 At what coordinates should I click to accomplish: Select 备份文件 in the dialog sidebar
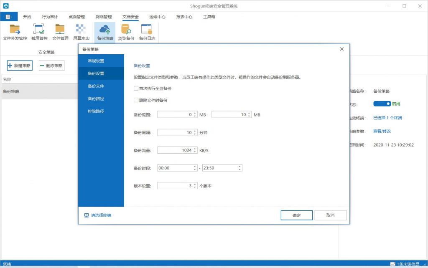tap(96, 86)
